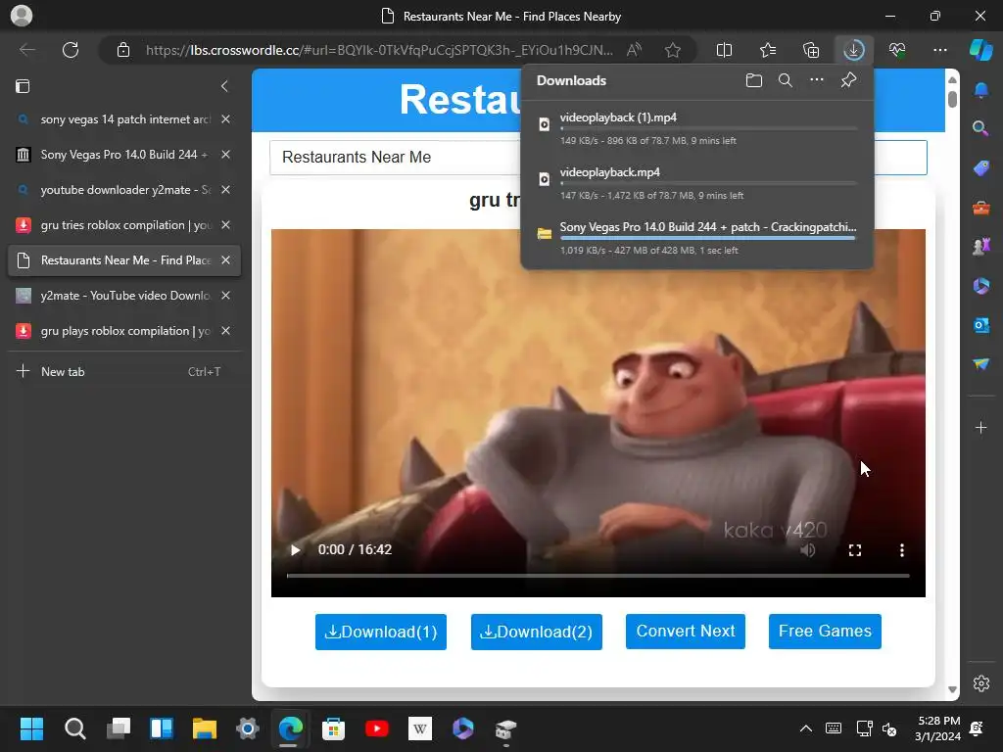
Task: Open sidebar settings gear
Action: pyautogui.click(x=980, y=683)
